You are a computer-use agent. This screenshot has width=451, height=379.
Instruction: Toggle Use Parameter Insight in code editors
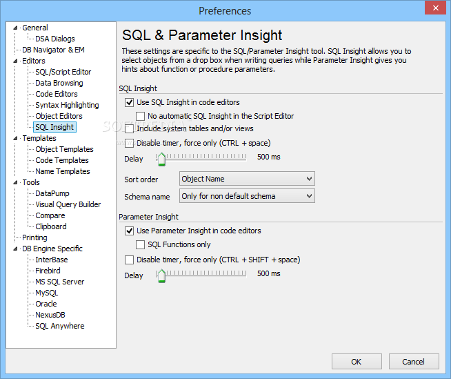(129, 231)
